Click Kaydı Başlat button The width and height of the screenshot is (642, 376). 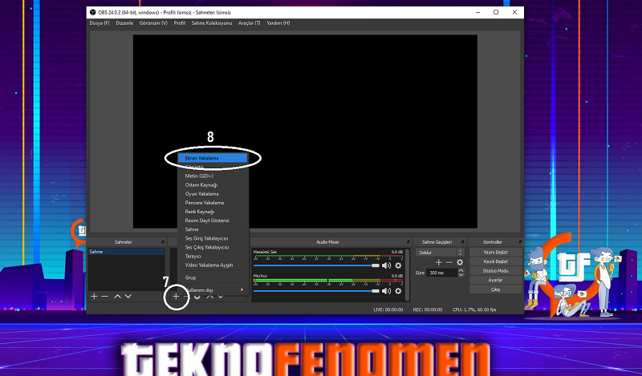point(496,261)
